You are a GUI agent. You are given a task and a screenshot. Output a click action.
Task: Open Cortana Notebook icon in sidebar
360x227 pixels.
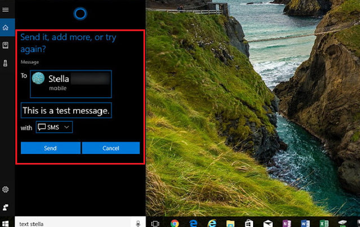[5, 45]
